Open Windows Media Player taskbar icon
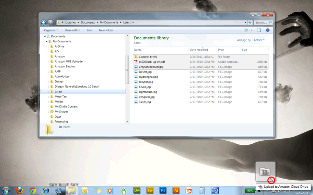 tap(110, 191)
